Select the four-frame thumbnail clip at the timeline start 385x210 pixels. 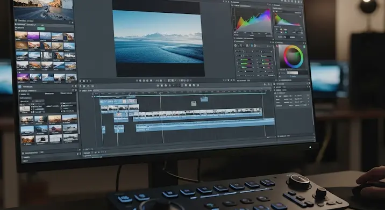click(120, 108)
